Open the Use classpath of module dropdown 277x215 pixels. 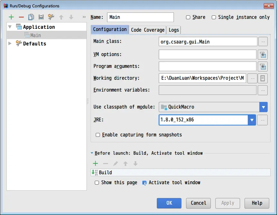coord(263,107)
